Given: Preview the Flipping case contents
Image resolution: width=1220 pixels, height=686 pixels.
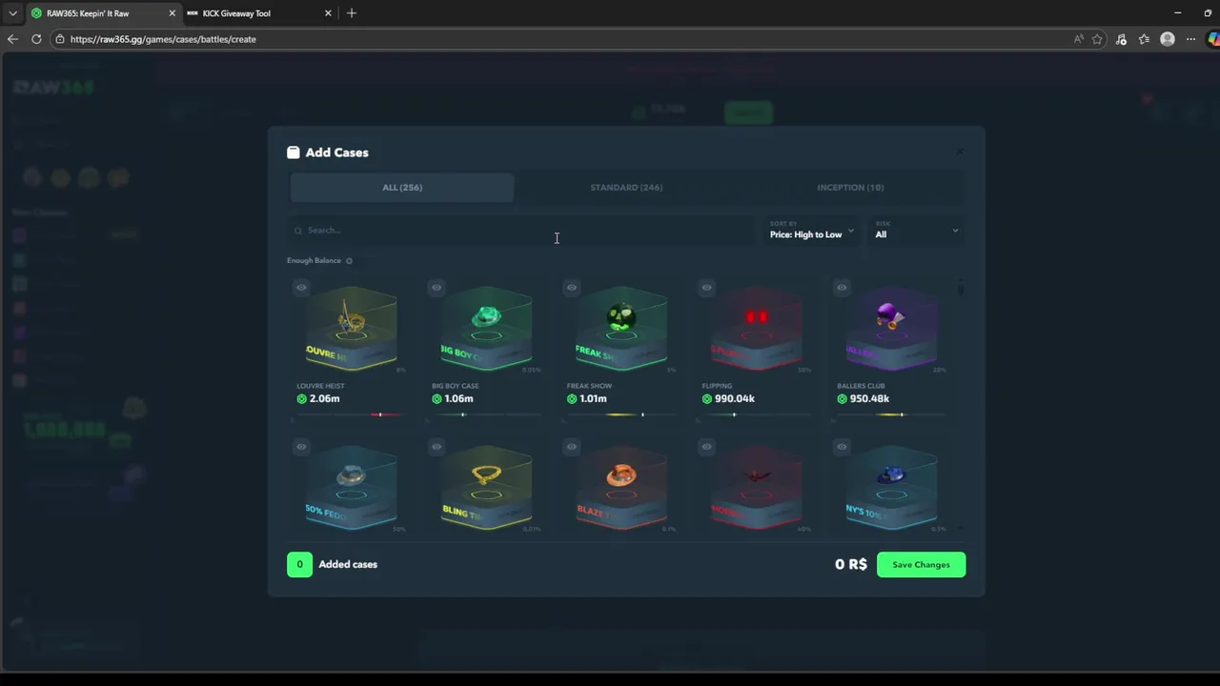Looking at the screenshot, I should (706, 288).
